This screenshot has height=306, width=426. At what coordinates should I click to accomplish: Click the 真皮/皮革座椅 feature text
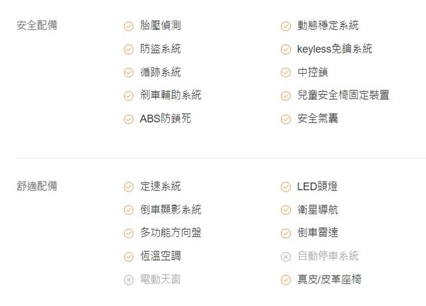pos(329,279)
